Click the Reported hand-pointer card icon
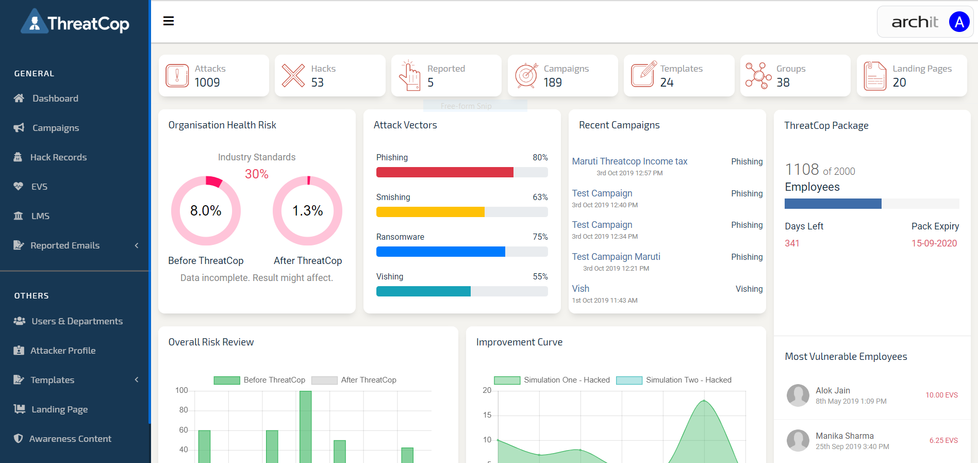Viewport: 978px width, 463px height. point(410,75)
